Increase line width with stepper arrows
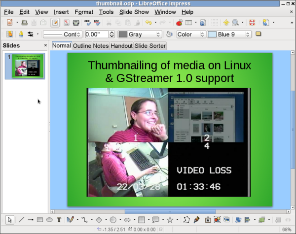The width and height of the screenshot is (296, 234). 112,33
